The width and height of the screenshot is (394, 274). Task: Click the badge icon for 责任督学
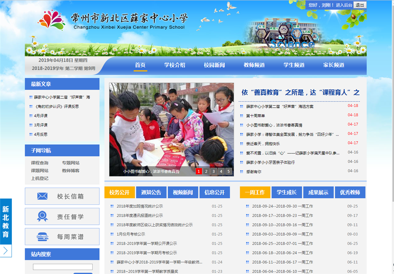pyautogui.click(x=42, y=217)
